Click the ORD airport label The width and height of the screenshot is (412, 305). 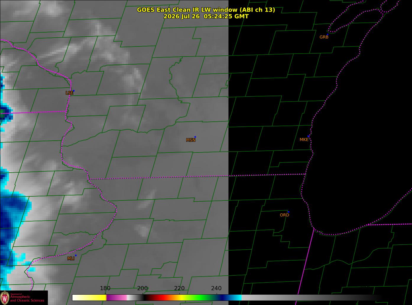pyautogui.click(x=284, y=215)
